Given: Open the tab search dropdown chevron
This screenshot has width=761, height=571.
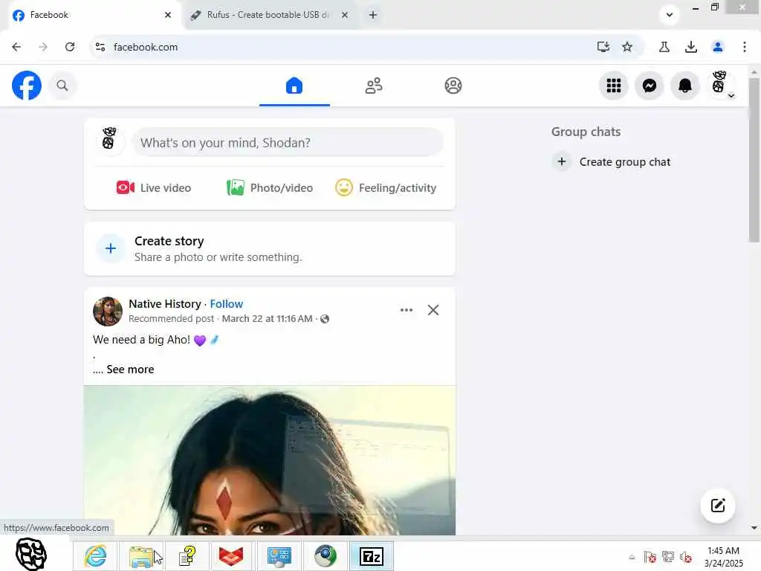Looking at the screenshot, I should (x=670, y=15).
